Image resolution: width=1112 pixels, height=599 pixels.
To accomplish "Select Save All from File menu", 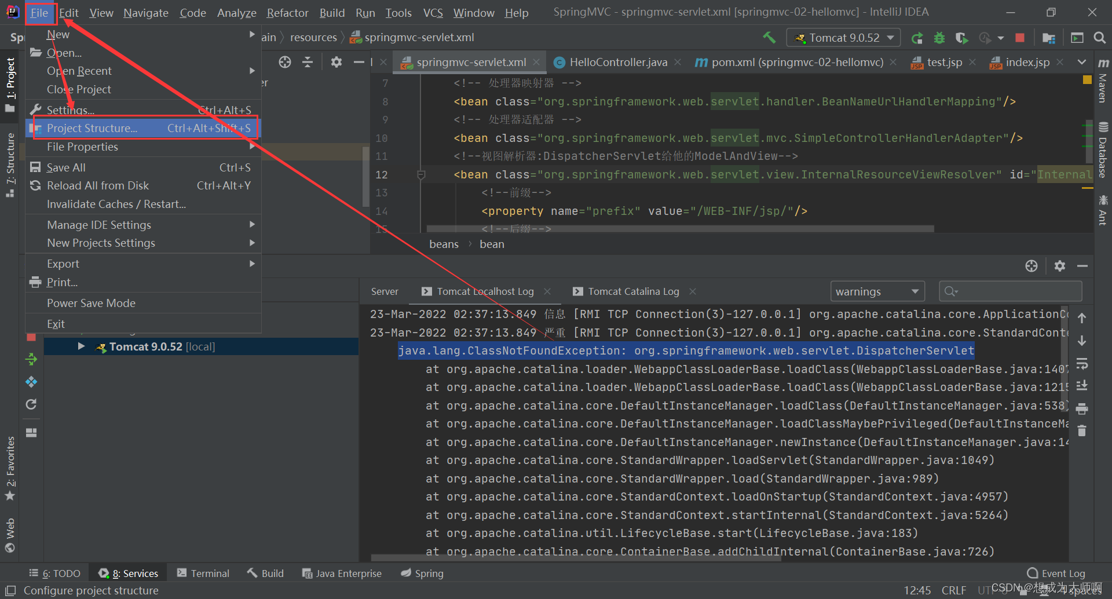I will pos(144,167).
